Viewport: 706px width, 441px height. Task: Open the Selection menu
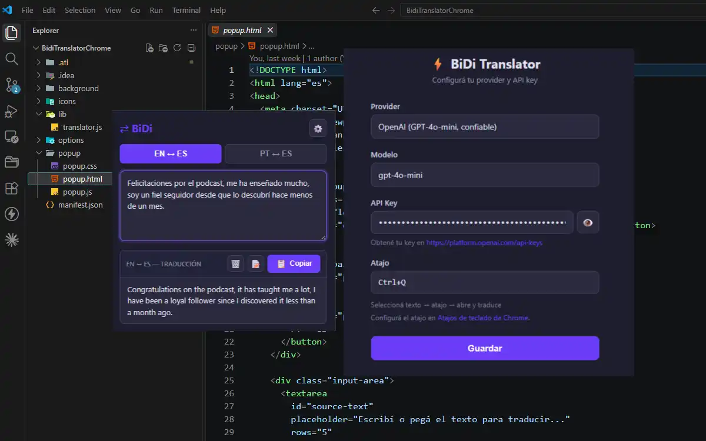[80, 10]
